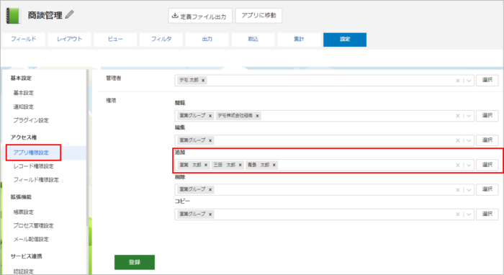Viewport: 504px width, 275px height.
Task: Open フィールド権限設定 in the sidebar
Action: [x=36, y=179]
